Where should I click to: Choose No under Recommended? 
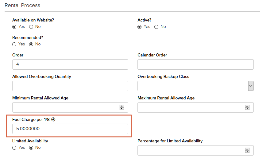(x=31, y=44)
